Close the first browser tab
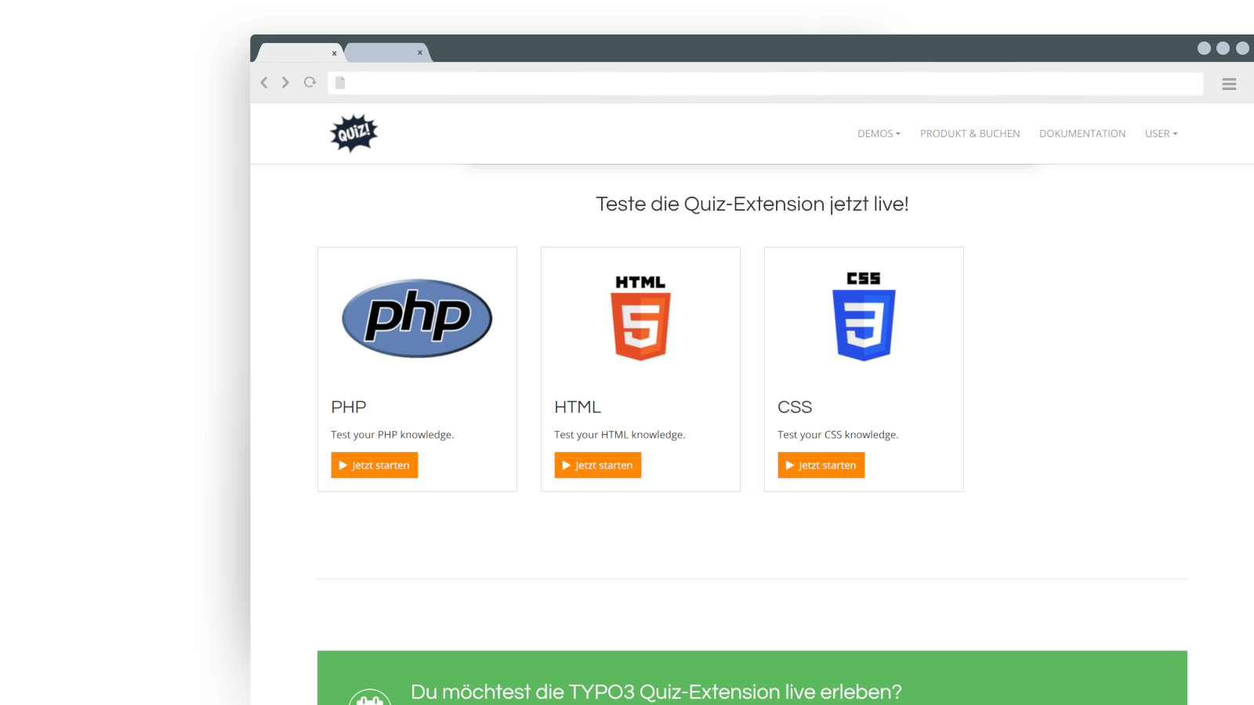Screen dimensions: 1254x705 click(x=334, y=53)
